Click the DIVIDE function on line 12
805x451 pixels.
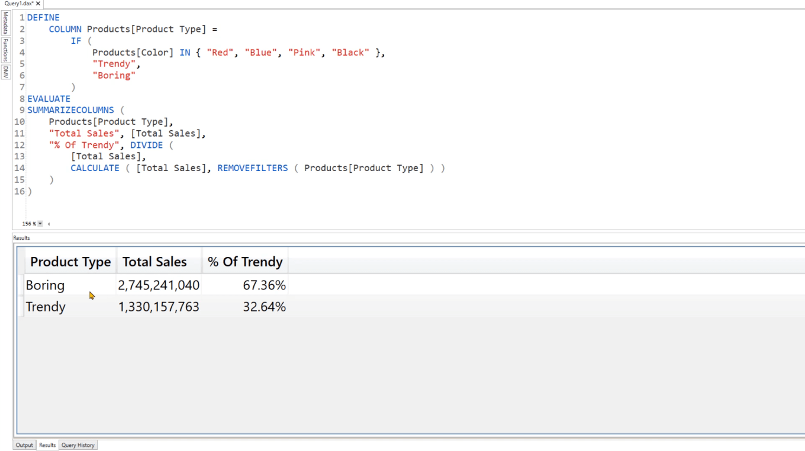(x=146, y=145)
